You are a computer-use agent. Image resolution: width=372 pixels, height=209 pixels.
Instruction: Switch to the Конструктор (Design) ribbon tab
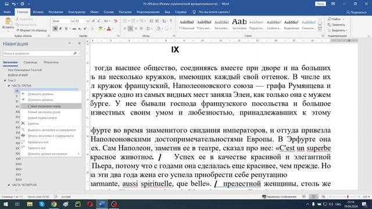77,12
